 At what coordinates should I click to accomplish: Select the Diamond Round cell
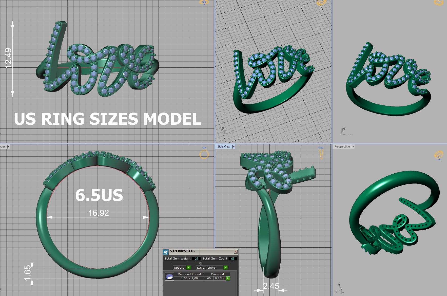tap(189, 274)
